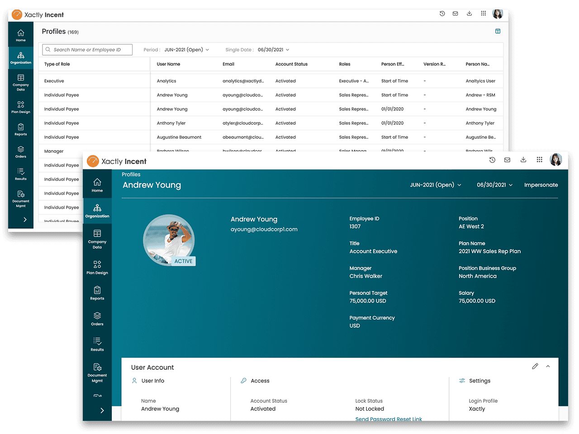Viewport: 579px width, 434px height.
Task: Select the Analytics user row
Action: tap(271, 81)
